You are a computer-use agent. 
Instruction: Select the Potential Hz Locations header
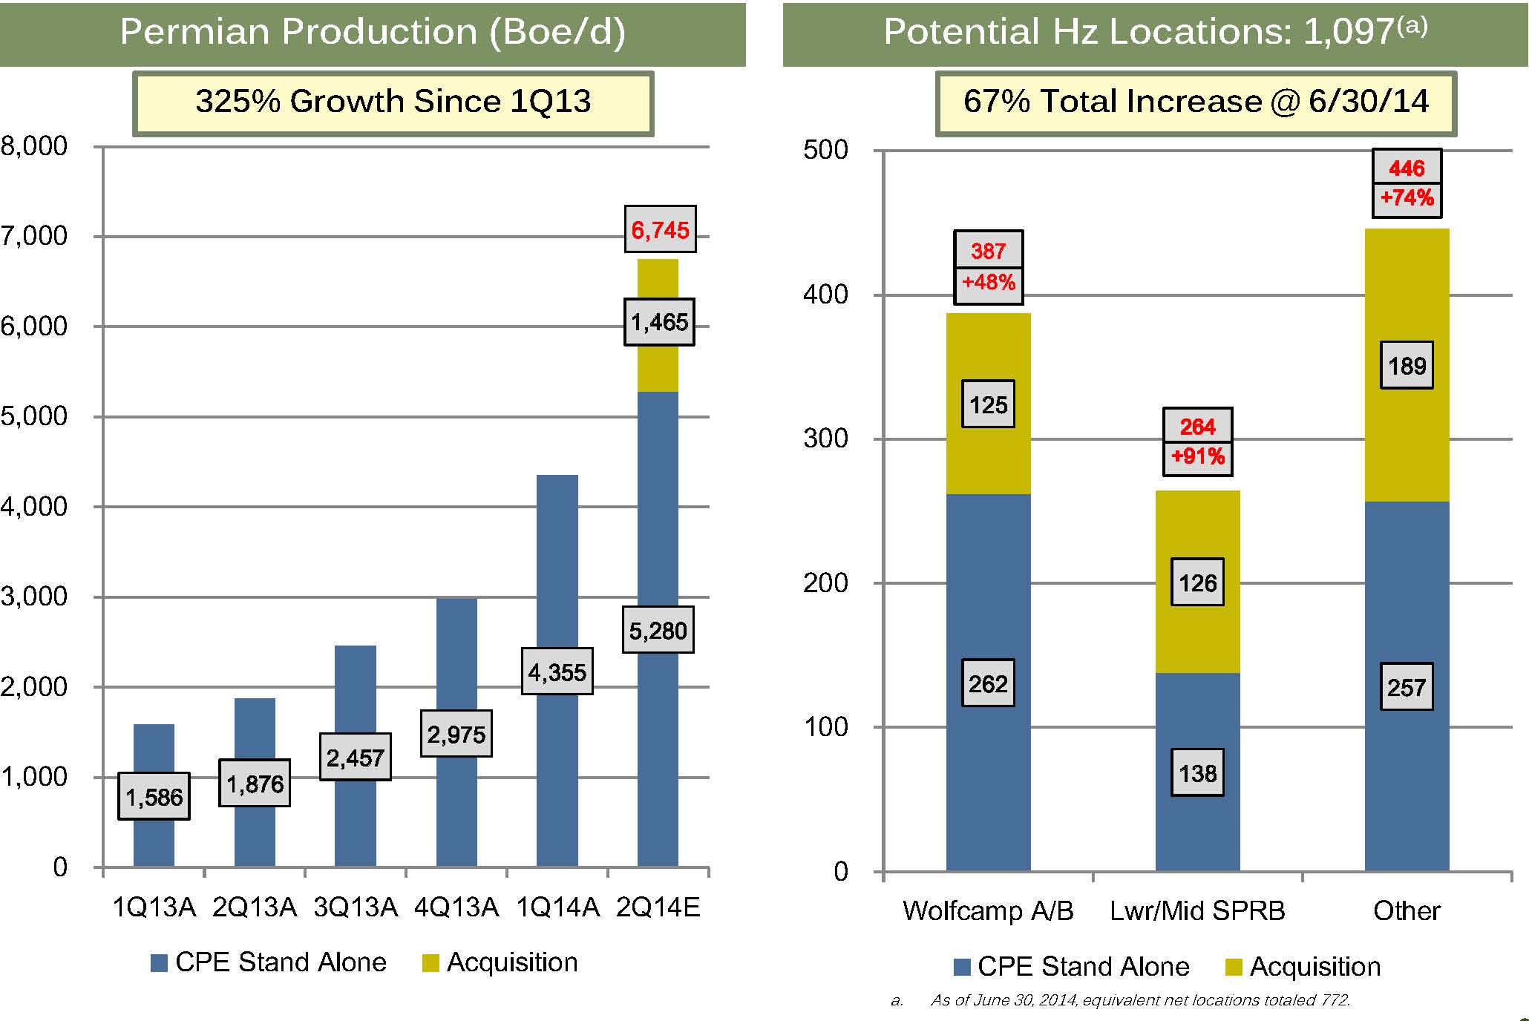point(1155,33)
